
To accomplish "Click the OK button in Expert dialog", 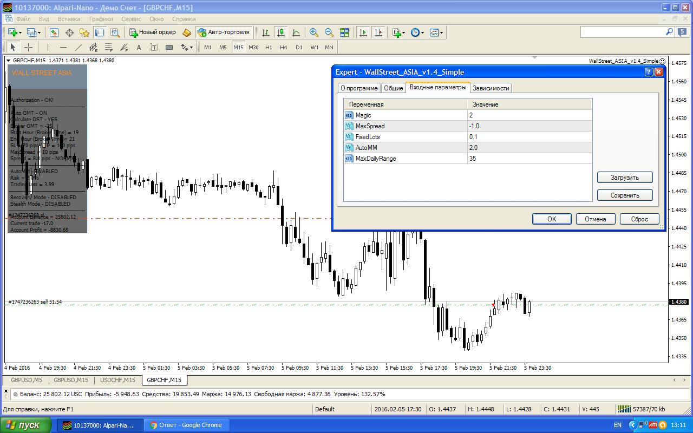I will pos(552,219).
